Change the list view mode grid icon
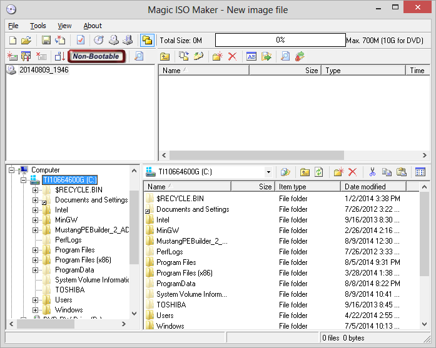This screenshot has width=436, height=348. (x=420, y=172)
